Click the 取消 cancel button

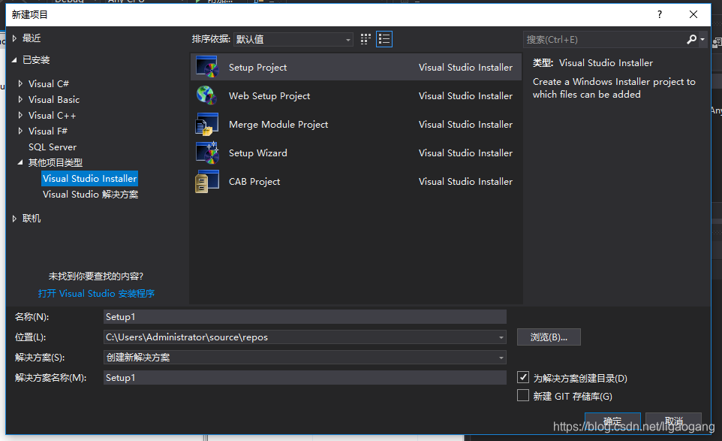point(674,421)
